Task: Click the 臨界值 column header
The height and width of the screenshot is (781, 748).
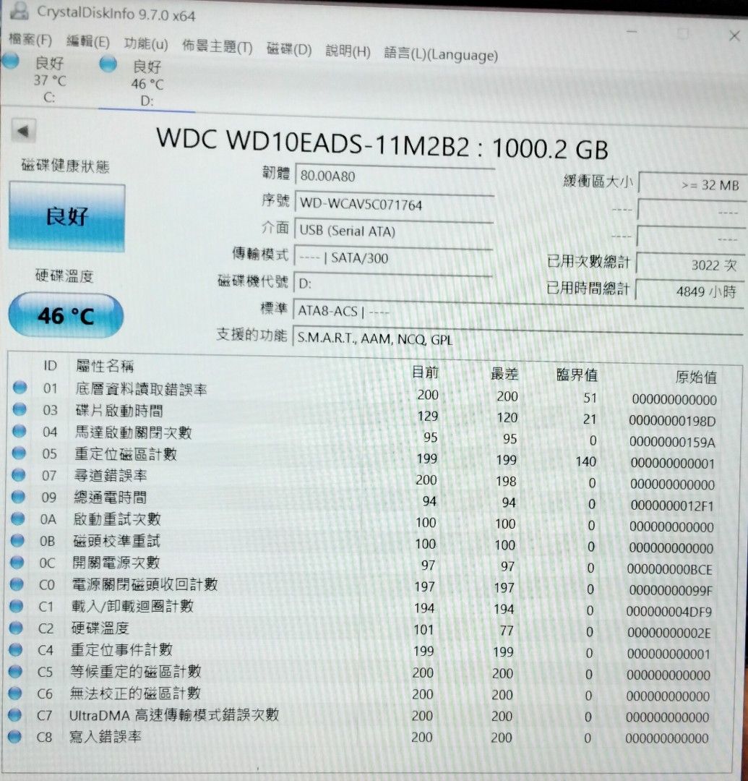Action: [x=577, y=375]
